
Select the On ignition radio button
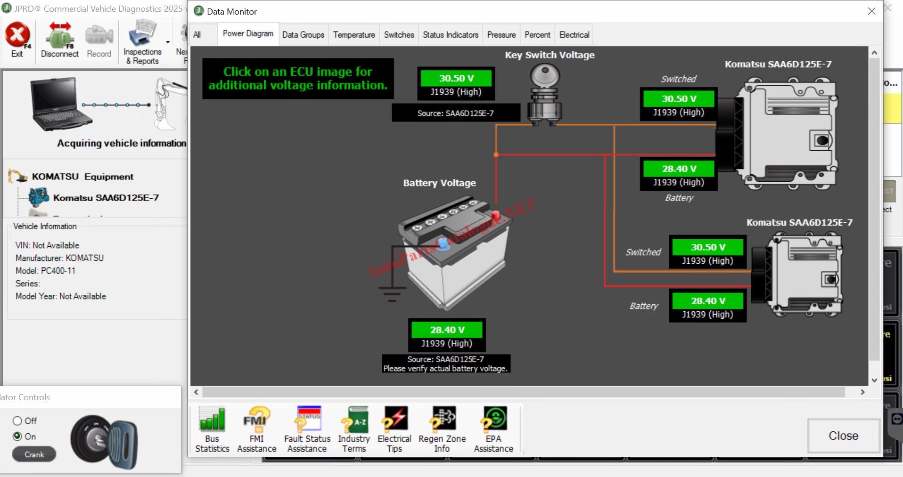pyautogui.click(x=17, y=437)
